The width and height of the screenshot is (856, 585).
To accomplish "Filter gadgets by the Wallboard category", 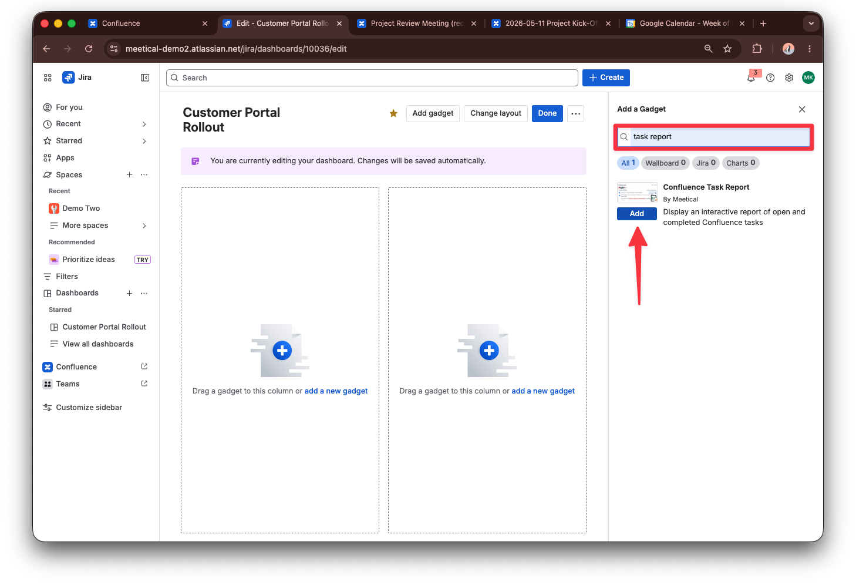I will click(665, 163).
